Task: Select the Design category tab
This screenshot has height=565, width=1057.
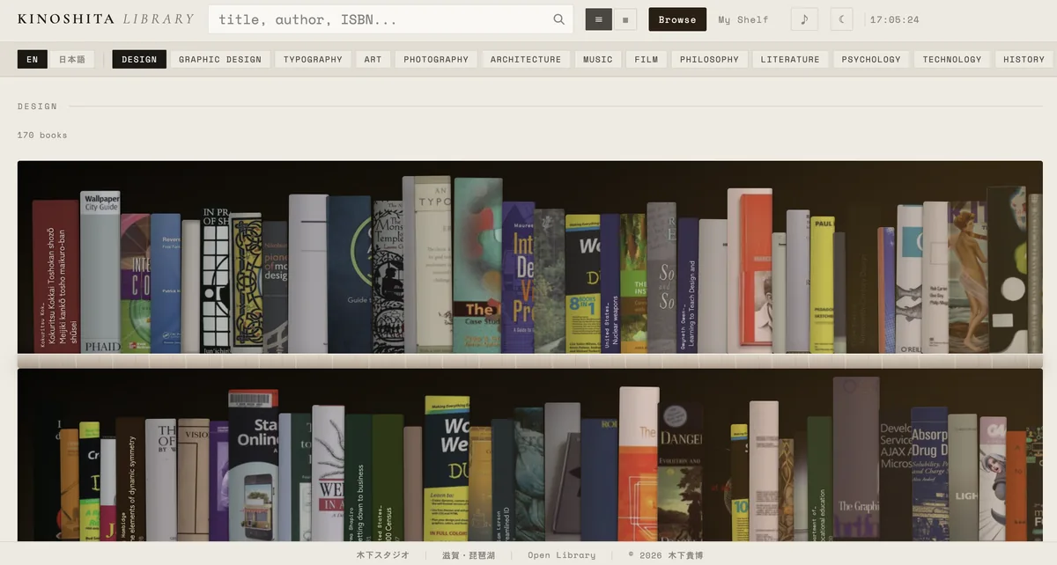Action: click(139, 59)
